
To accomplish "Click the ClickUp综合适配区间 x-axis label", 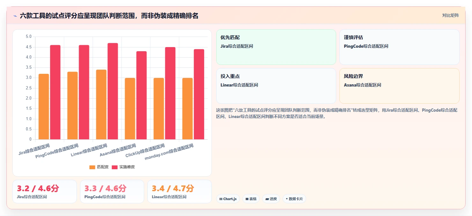I will [x=145, y=151].
